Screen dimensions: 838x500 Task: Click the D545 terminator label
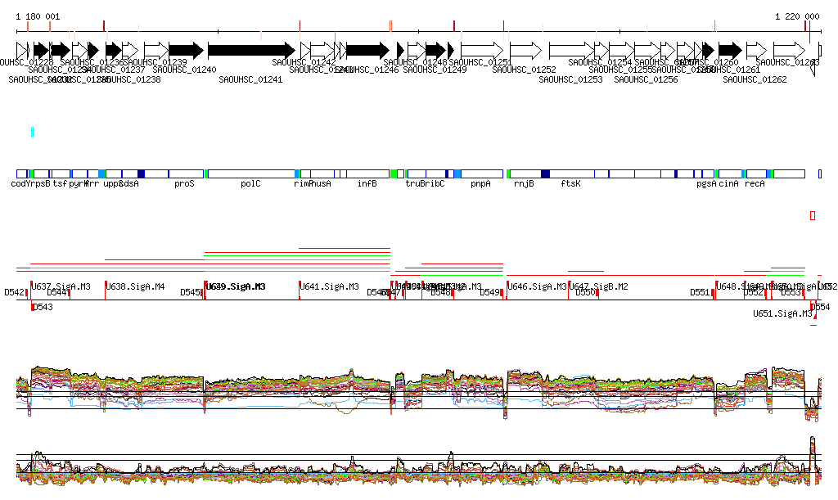(x=190, y=292)
